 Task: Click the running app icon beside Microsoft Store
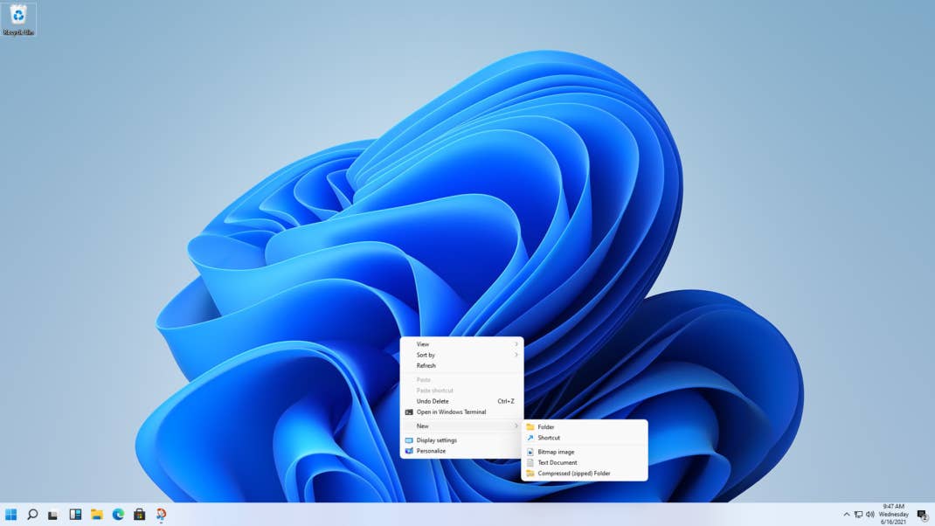tap(161, 514)
